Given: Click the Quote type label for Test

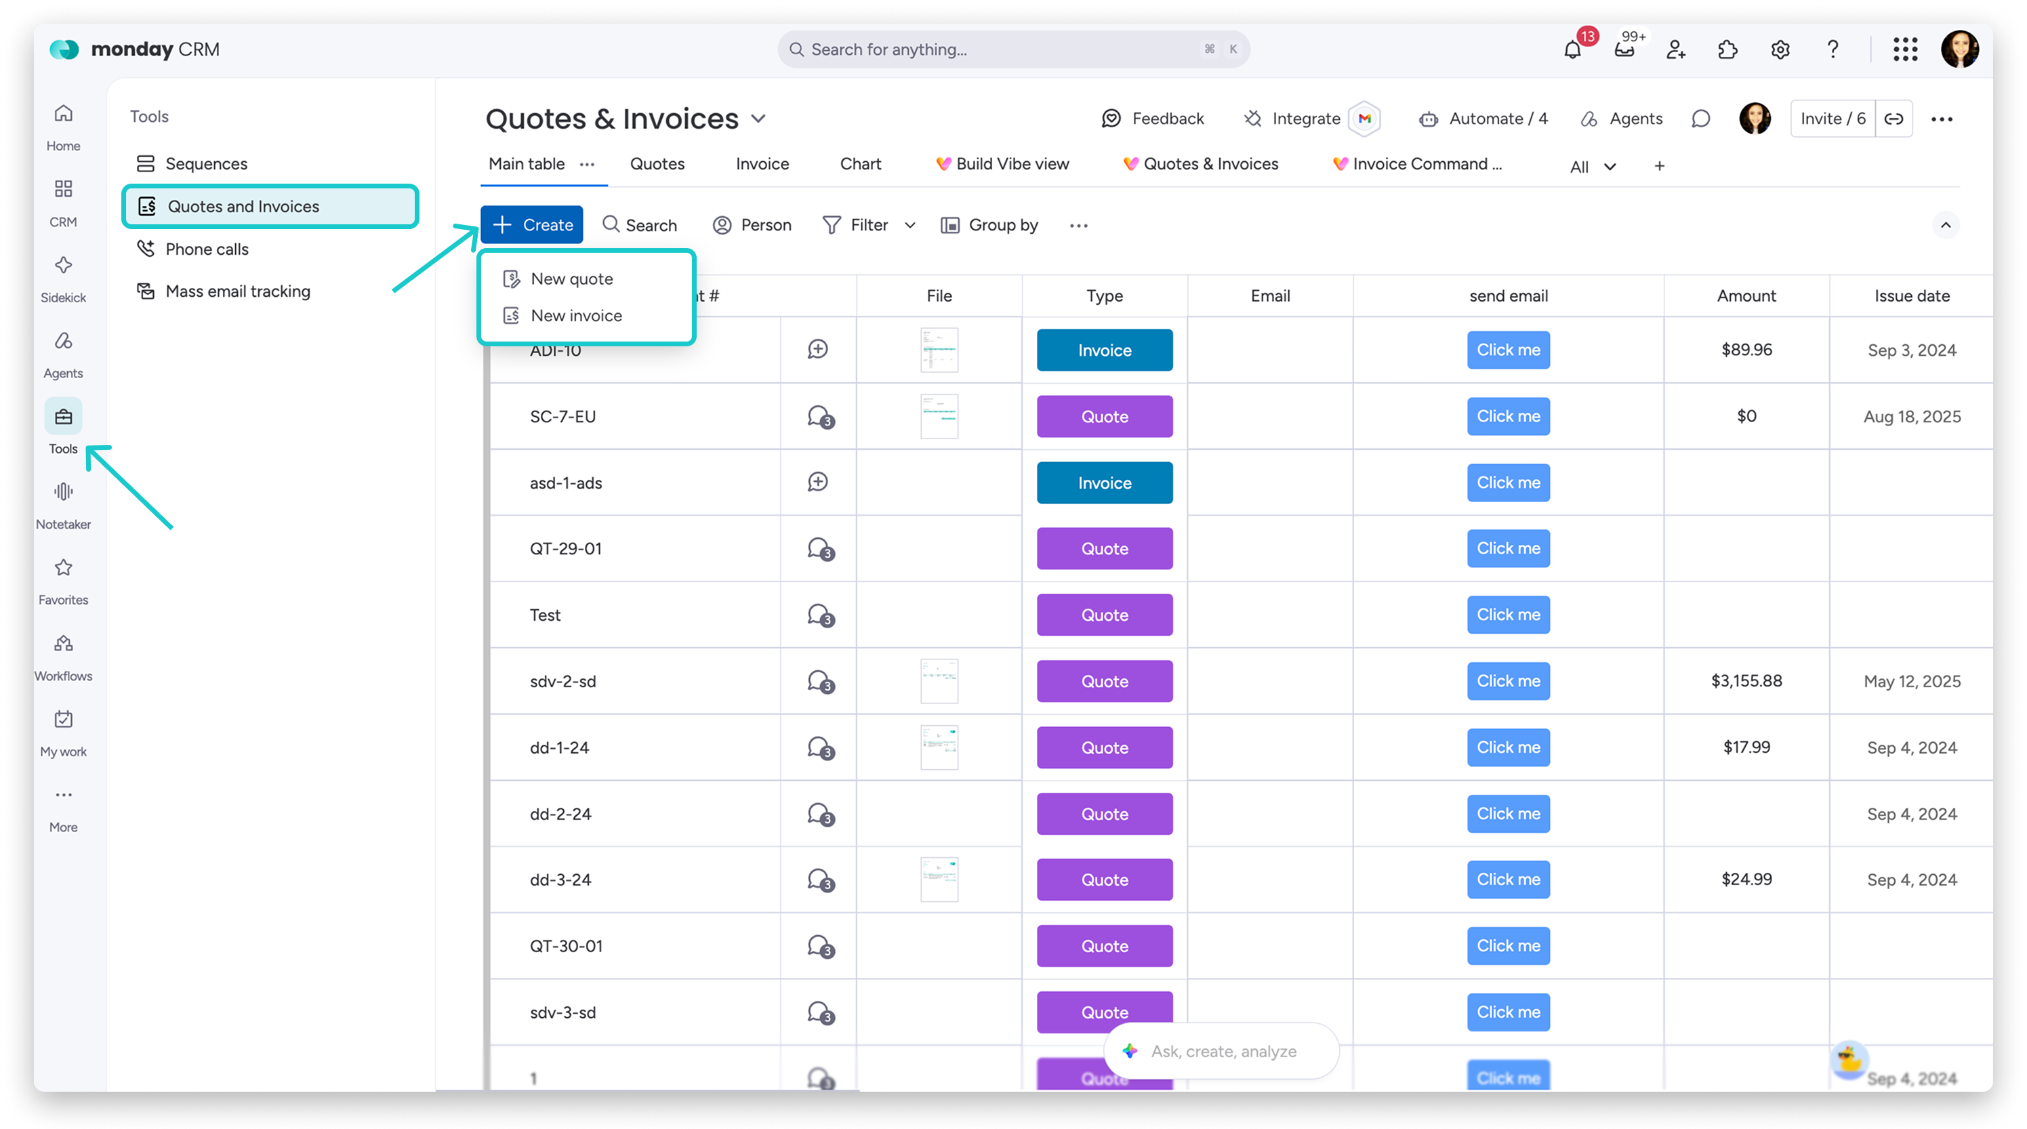Looking at the screenshot, I should point(1105,615).
